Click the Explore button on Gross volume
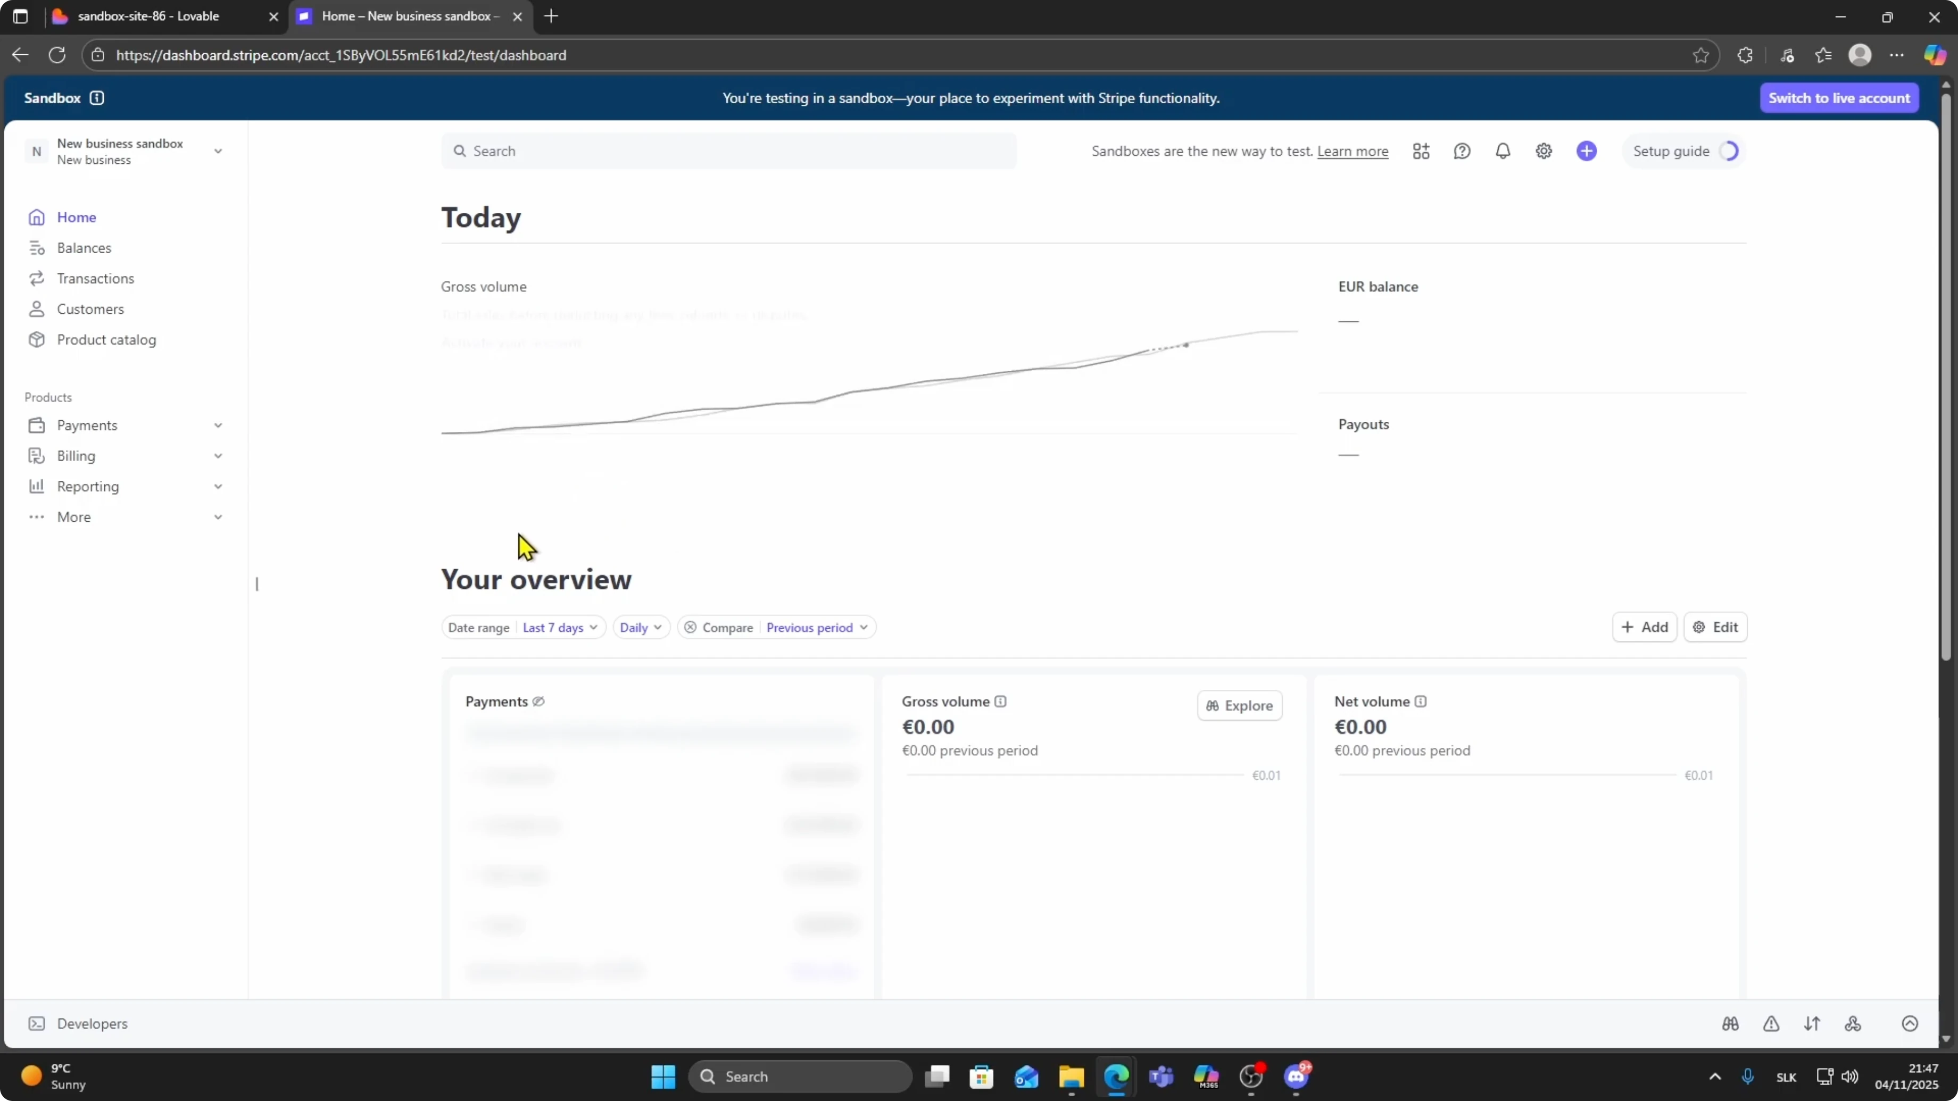The width and height of the screenshot is (1958, 1101). point(1239,706)
